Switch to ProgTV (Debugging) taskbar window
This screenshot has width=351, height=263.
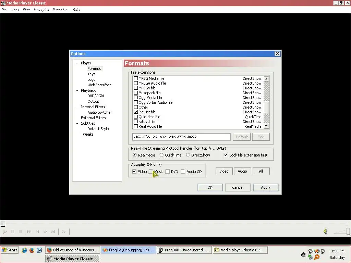click(x=129, y=250)
